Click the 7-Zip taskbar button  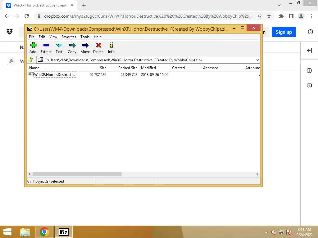click(x=63, y=232)
